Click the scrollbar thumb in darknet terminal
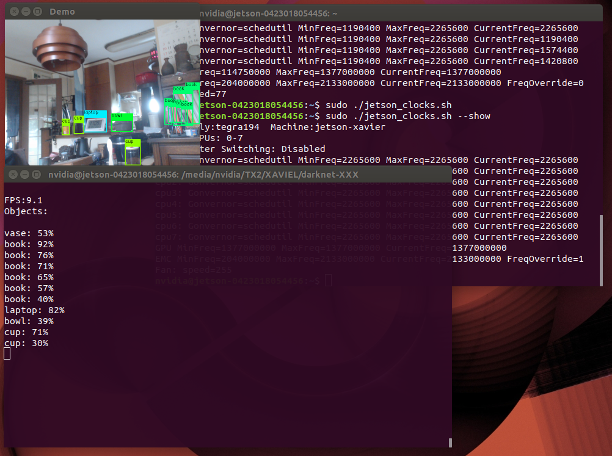The image size is (612, 456). (450, 443)
